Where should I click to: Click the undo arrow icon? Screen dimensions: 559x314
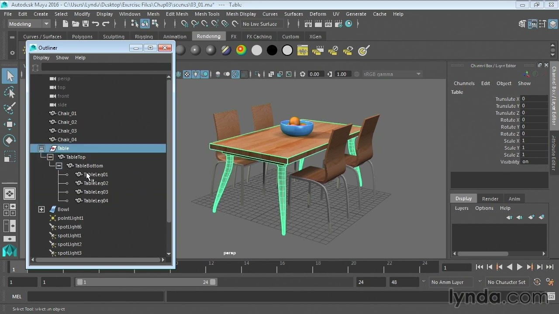pyautogui.click(x=96, y=24)
